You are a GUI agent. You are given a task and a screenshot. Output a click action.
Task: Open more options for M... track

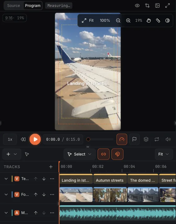pyautogui.click(x=52, y=213)
